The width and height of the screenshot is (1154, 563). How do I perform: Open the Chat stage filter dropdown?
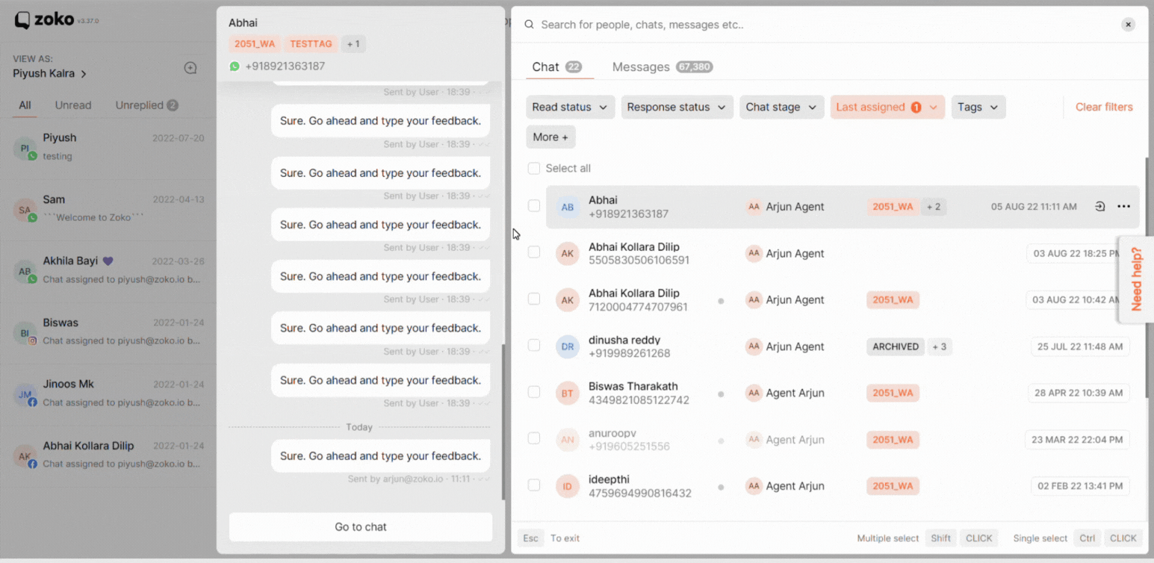[782, 108]
